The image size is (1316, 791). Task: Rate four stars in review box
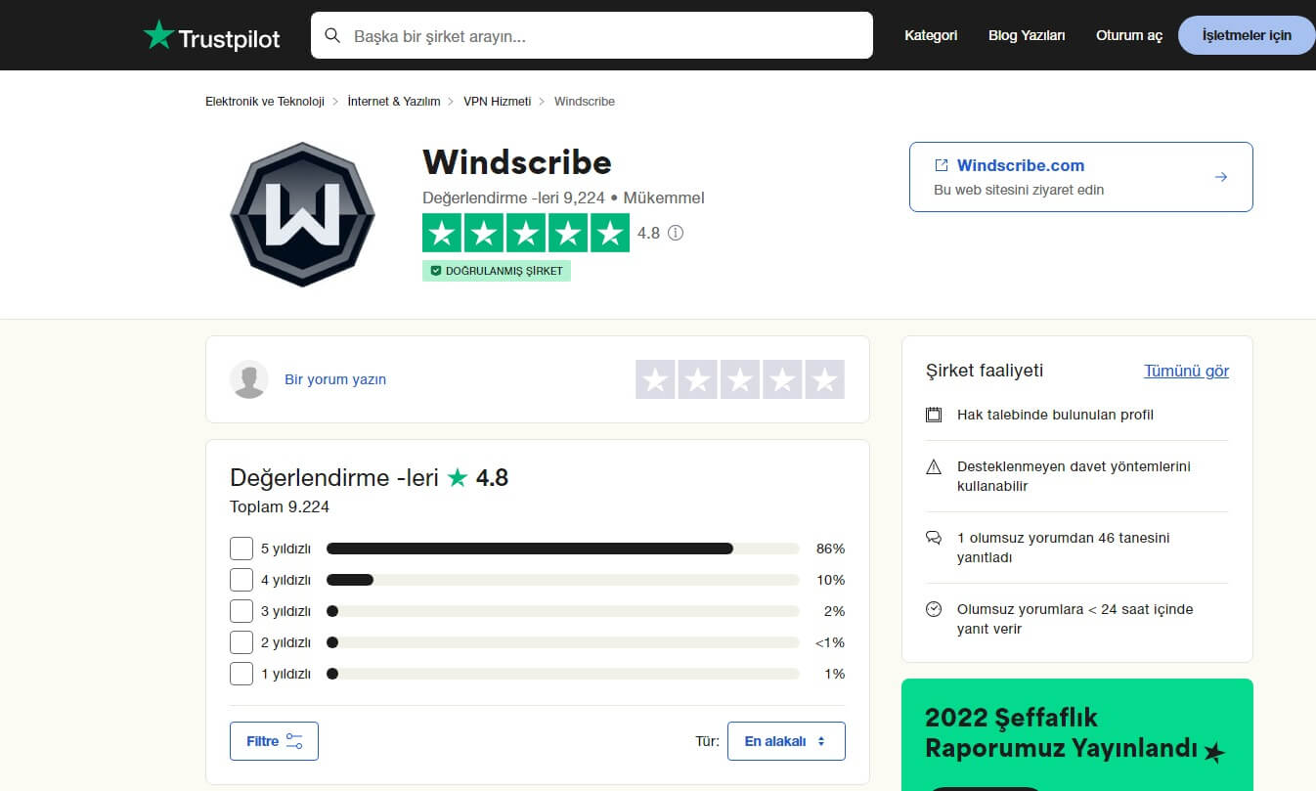[782, 379]
